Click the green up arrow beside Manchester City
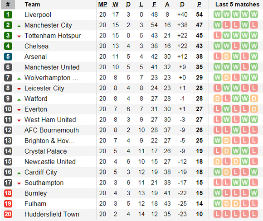263x221 pixels. [x=19, y=26]
